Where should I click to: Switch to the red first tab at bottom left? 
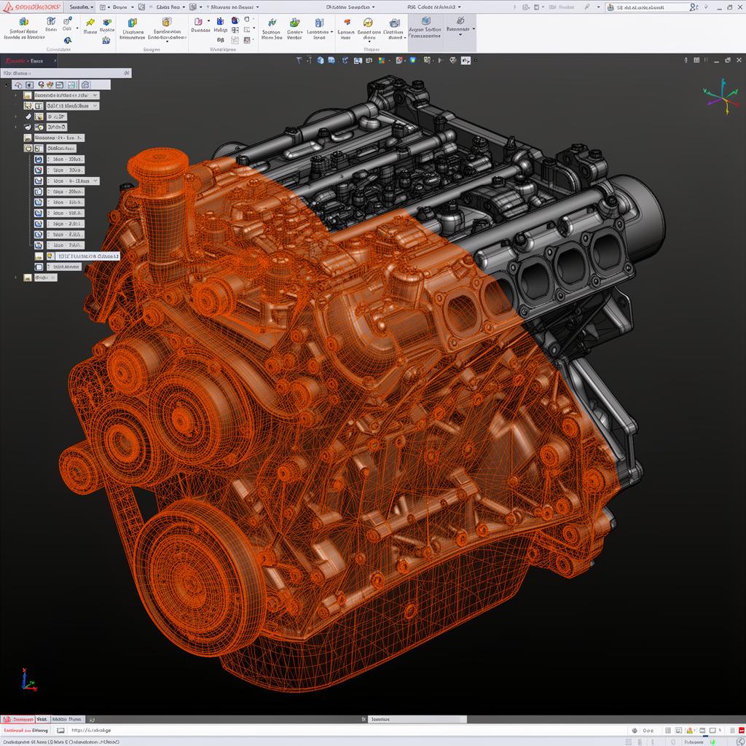[17, 719]
